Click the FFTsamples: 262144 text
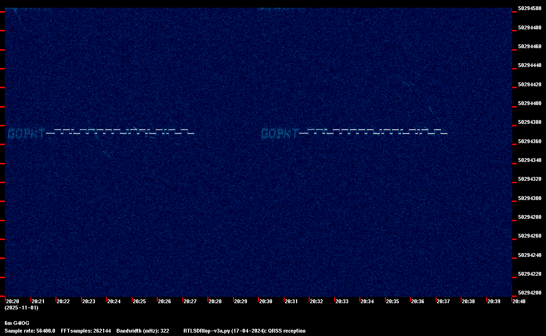The width and height of the screenshot is (546, 336). pyautogui.click(x=86, y=331)
